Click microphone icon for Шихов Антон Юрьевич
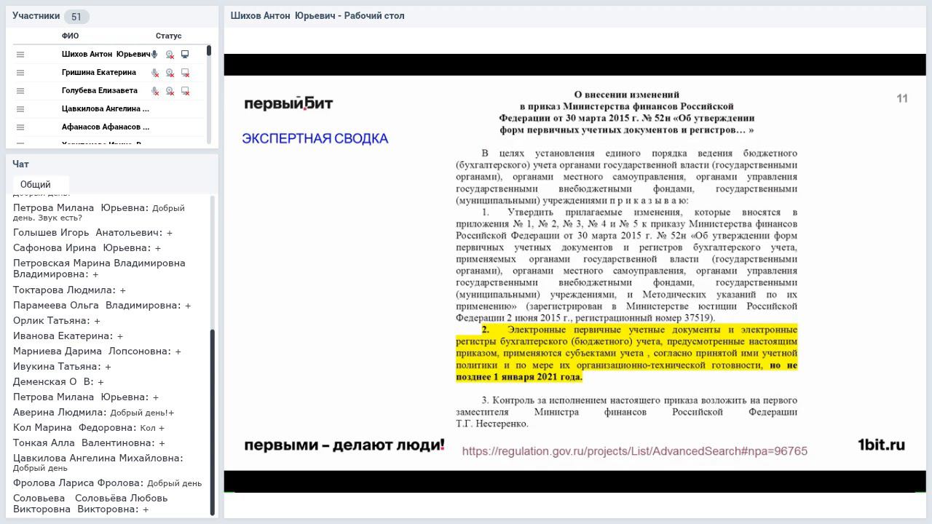 [x=154, y=55]
